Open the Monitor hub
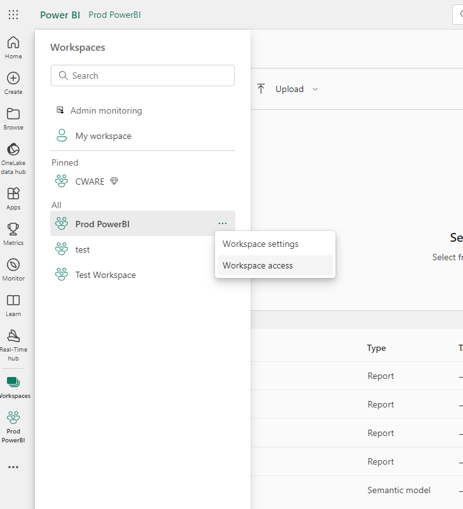The width and height of the screenshot is (463, 509). (x=13, y=269)
